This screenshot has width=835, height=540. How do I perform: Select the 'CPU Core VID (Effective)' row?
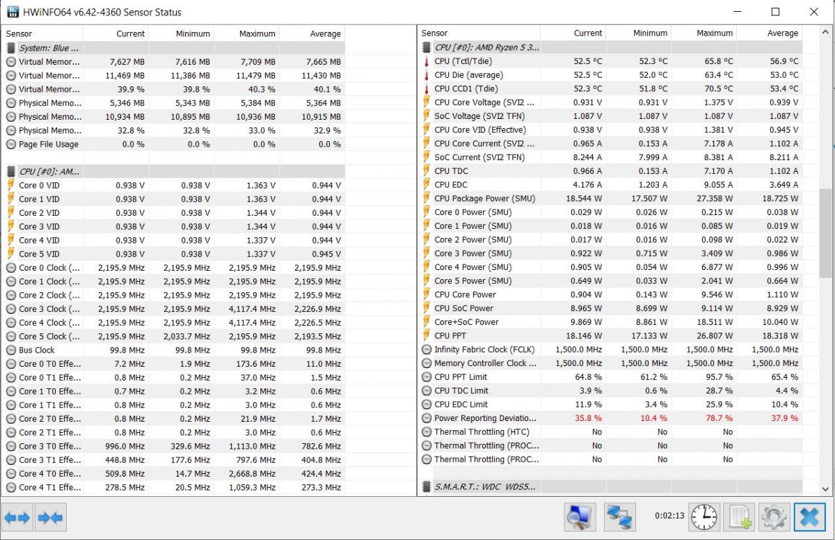pyautogui.click(x=610, y=130)
